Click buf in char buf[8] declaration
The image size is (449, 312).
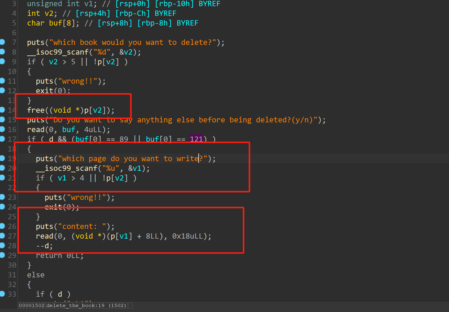(56, 23)
